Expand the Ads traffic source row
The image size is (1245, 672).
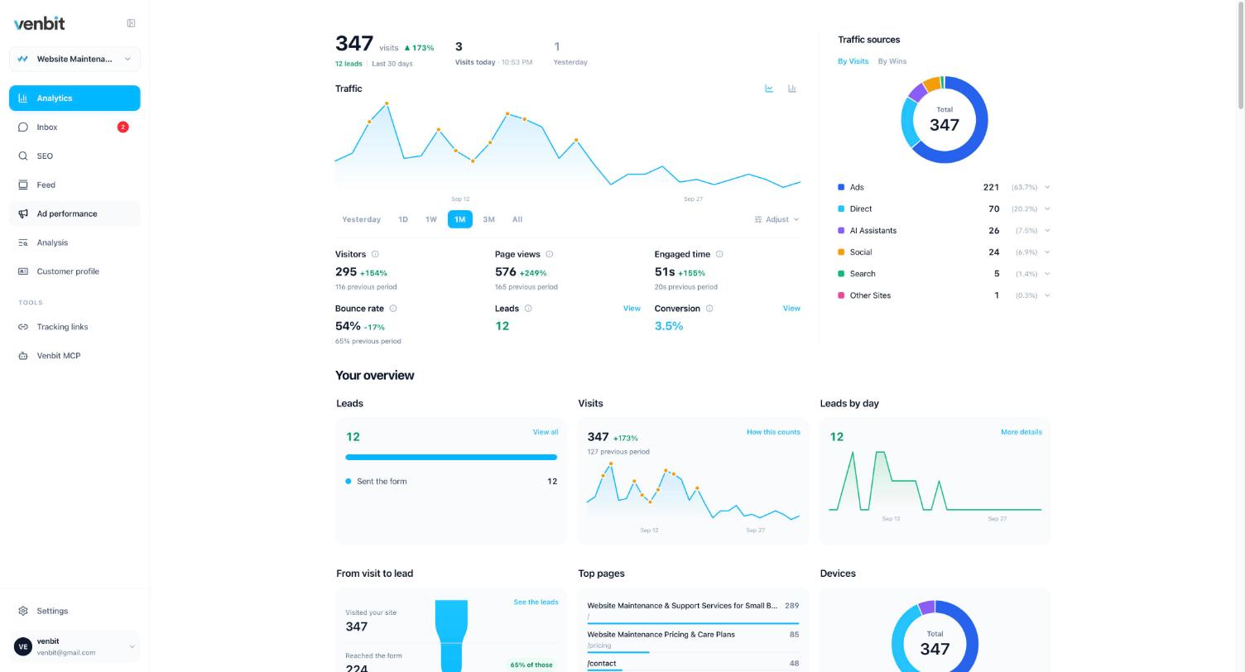[x=1047, y=188]
